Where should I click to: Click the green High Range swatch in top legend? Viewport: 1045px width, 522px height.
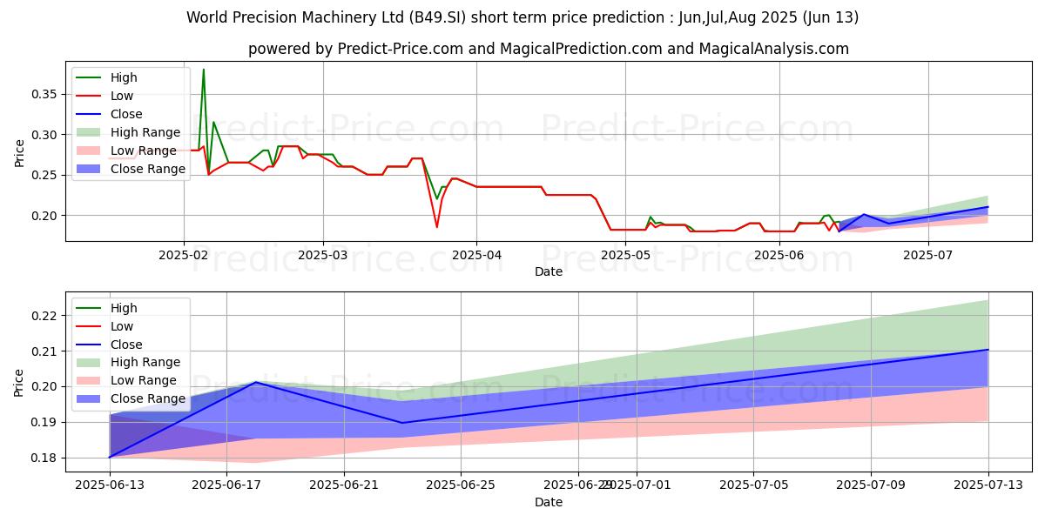[x=90, y=132]
